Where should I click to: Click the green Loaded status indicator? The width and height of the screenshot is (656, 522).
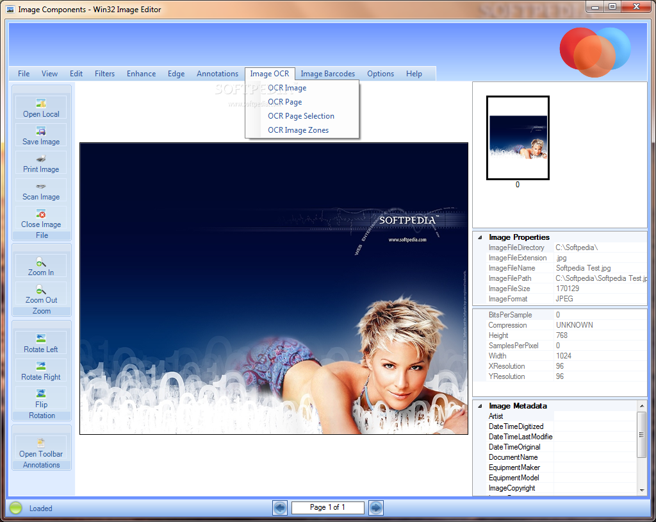tap(16, 508)
